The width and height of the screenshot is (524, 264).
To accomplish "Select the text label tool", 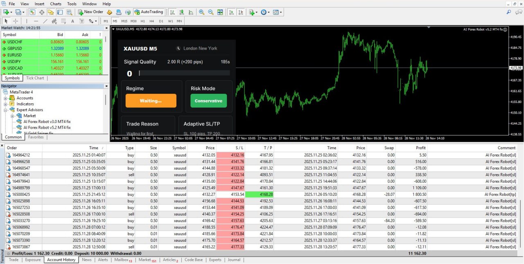I will tap(82, 20).
